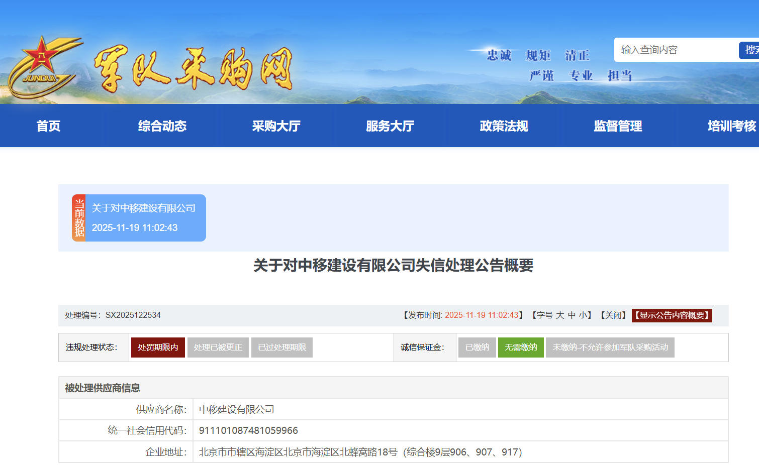Open the 采购大厅 section
Image resolution: width=759 pixels, height=465 pixels.
pos(276,126)
